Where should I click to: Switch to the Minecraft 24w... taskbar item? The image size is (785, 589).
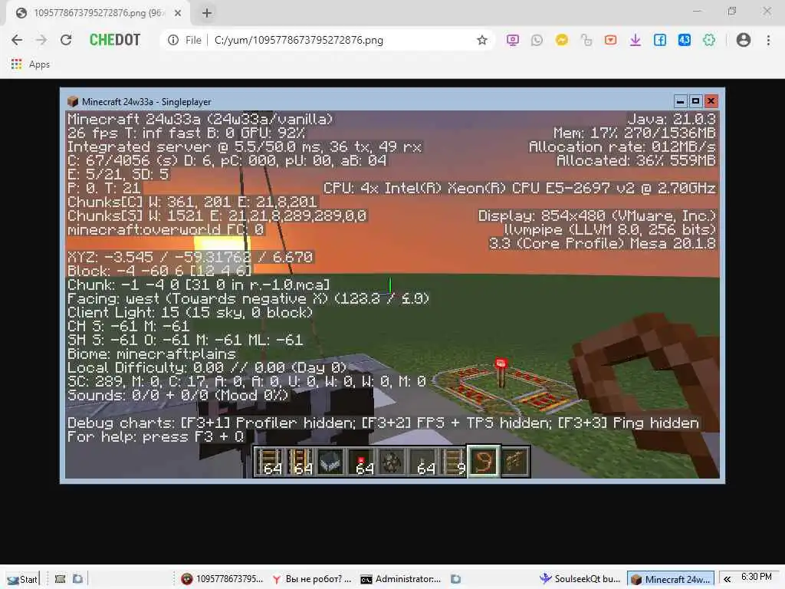(671, 579)
